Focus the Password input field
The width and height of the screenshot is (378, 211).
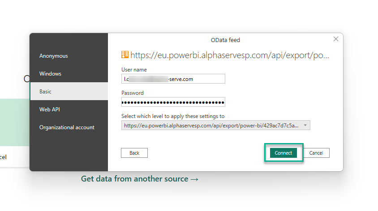[173, 102]
